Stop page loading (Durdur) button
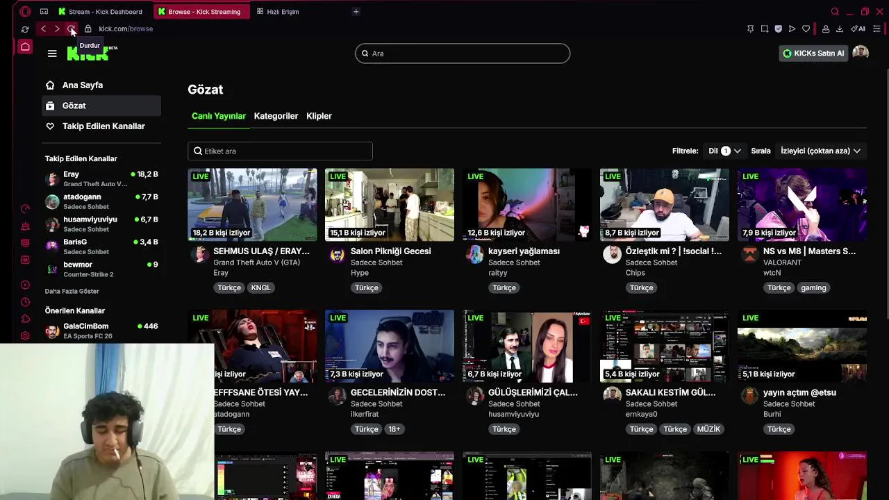 pos(71,29)
